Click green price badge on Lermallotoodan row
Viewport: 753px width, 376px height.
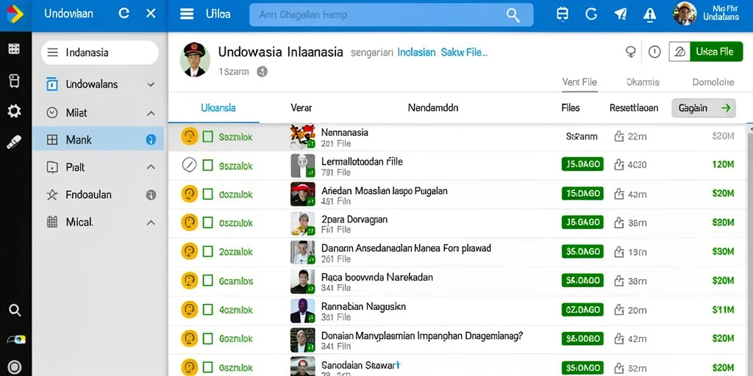pyautogui.click(x=582, y=164)
